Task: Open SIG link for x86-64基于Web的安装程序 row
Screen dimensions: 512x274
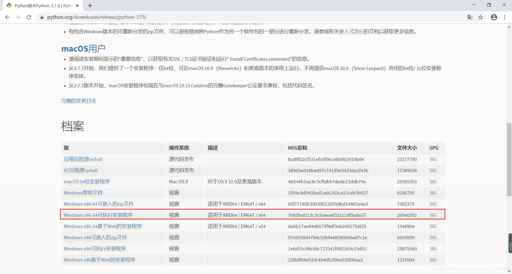Action: pyautogui.click(x=433, y=226)
